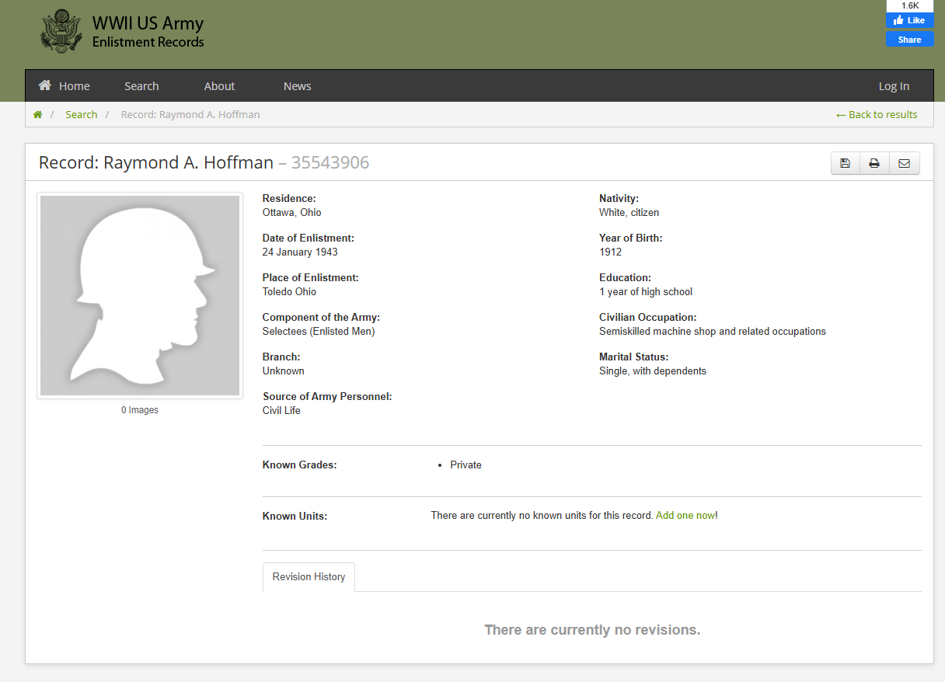
Task: Click the 'WWII US Army' site title
Action: click(148, 23)
